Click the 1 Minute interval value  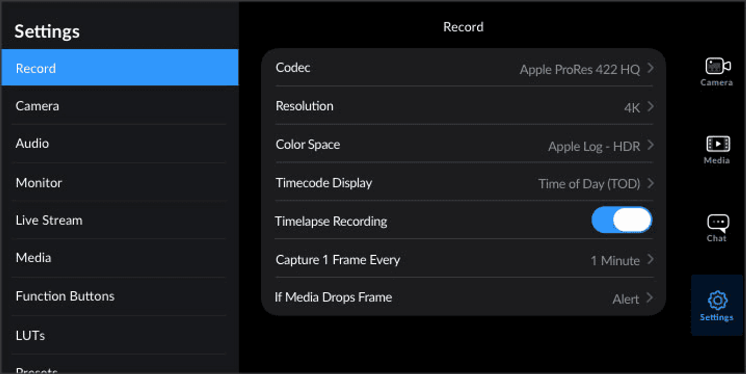[x=615, y=260]
